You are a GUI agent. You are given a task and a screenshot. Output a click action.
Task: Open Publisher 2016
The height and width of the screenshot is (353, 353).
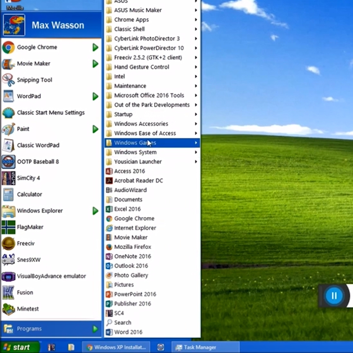point(152,304)
